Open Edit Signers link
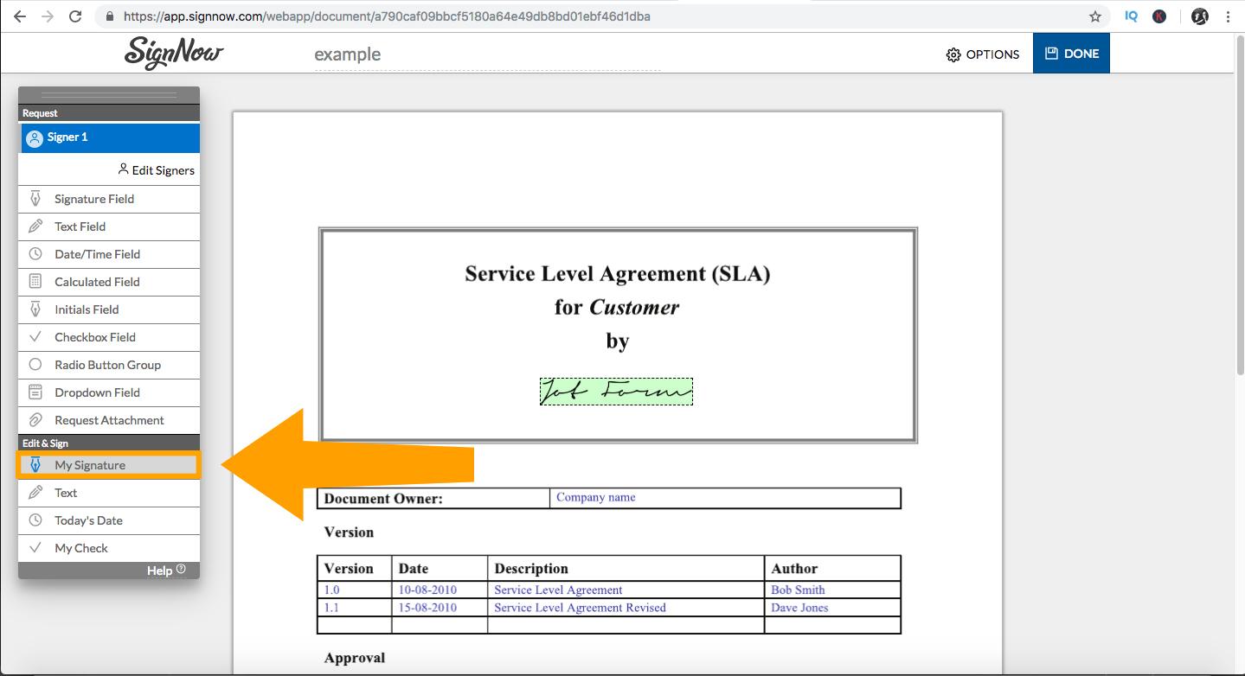This screenshot has height=676, width=1245. click(157, 170)
